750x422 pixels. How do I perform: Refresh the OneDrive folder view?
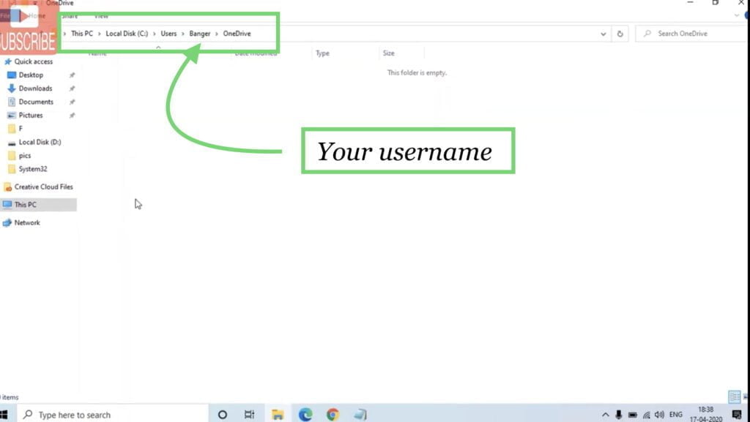(x=620, y=34)
